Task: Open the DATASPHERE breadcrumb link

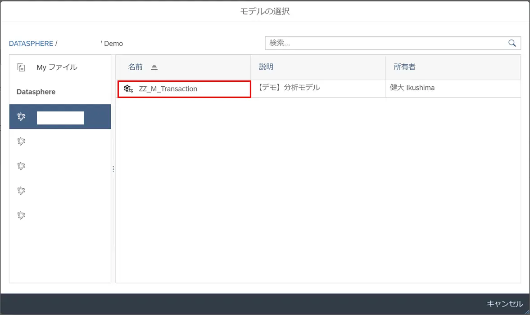Action: click(31, 44)
